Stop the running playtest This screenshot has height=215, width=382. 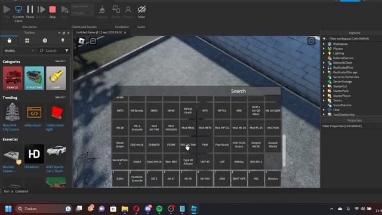click(x=53, y=12)
